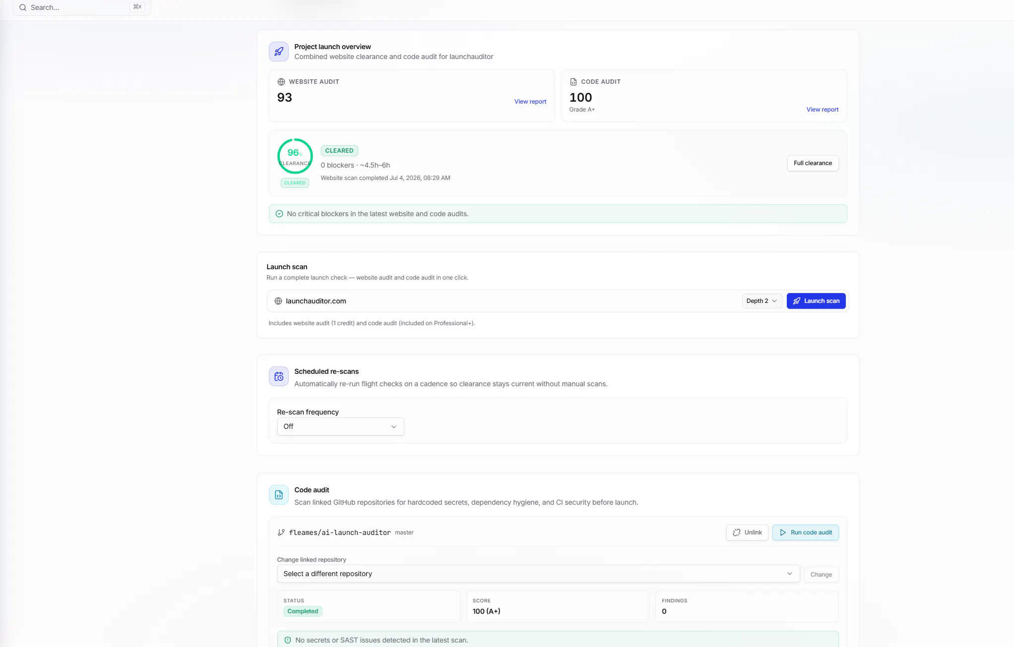Focus the Search input field

[x=82, y=7]
